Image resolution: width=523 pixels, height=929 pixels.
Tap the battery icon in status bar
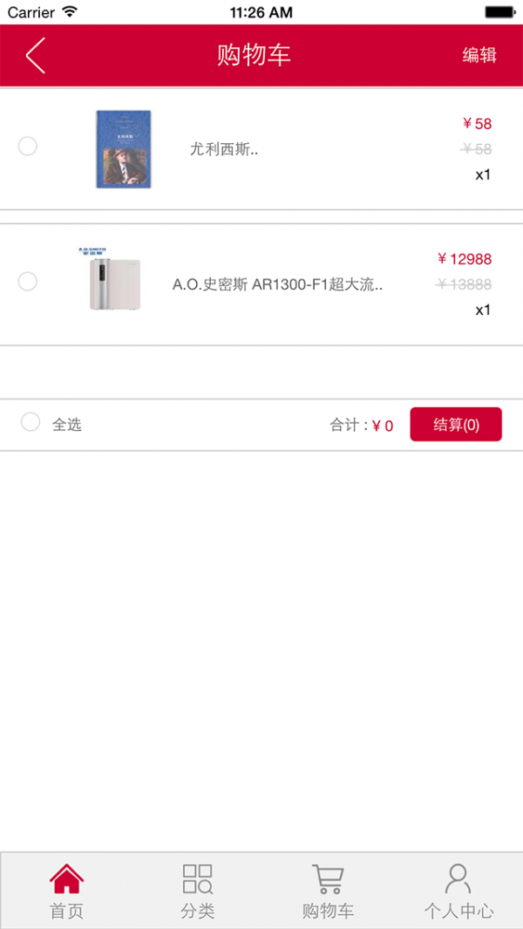tap(500, 12)
